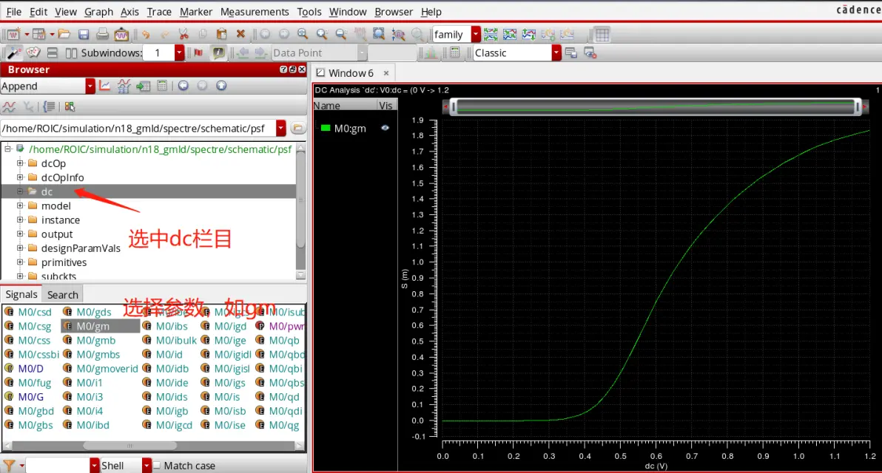Toggle visibility eye of M0:gm trace
The image size is (882, 473).
(385, 128)
